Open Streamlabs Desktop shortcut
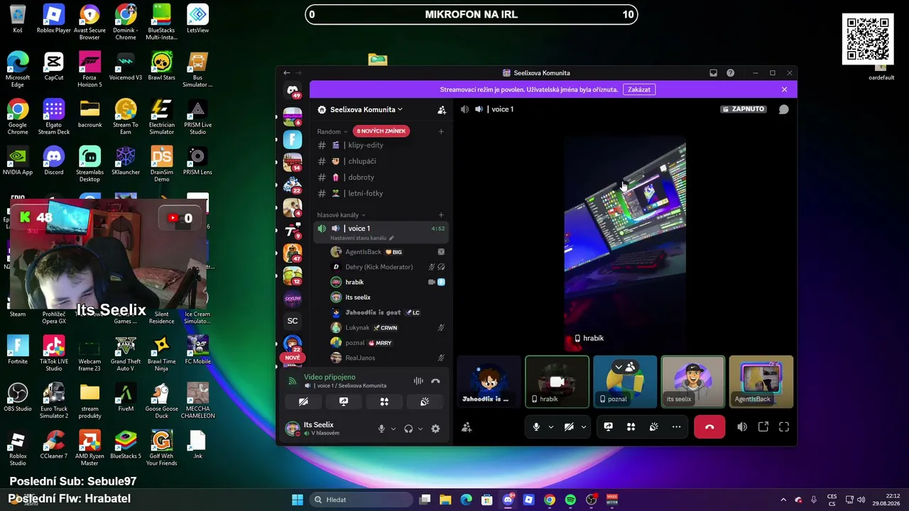This screenshot has width=909, height=511. pyautogui.click(x=89, y=165)
